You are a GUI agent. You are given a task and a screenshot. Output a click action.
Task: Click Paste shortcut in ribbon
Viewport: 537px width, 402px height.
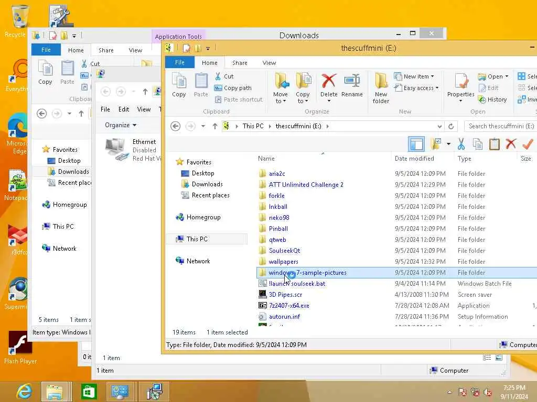tap(239, 99)
